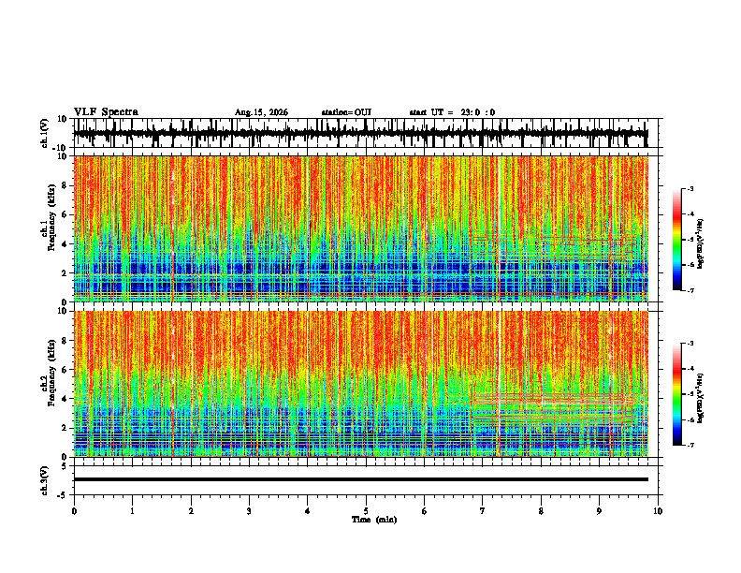Click the 'ch.3(V)' axis label
Image resolution: width=741 pixels, height=573 pixels.
(45, 480)
